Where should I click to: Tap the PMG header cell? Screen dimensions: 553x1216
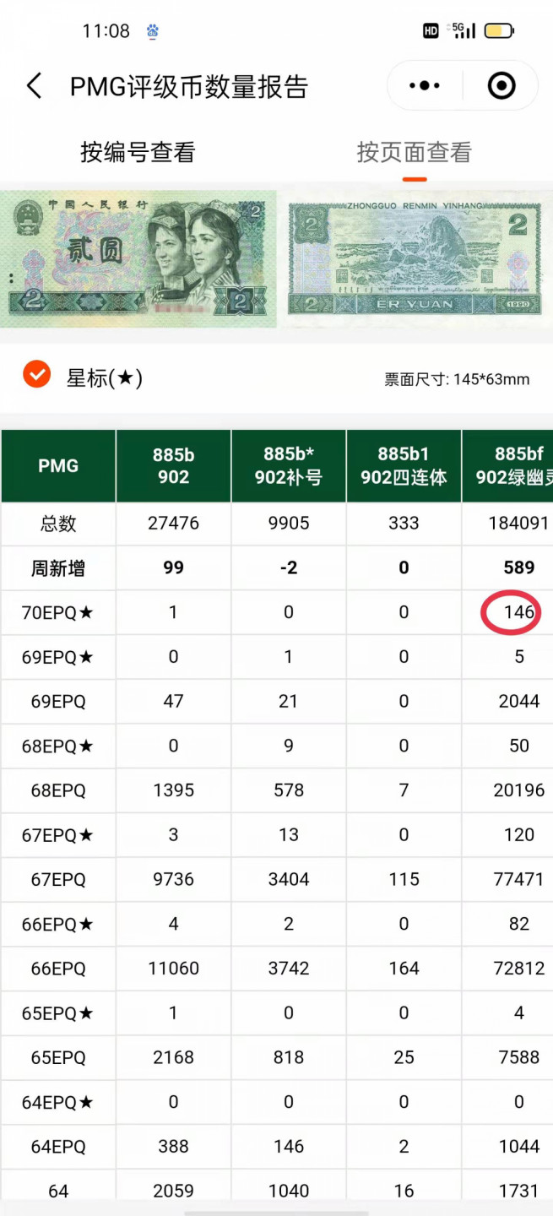point(58,466)
